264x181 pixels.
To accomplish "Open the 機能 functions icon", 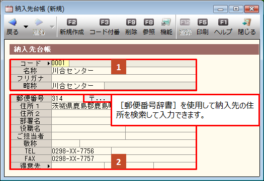I will (166, 22).
